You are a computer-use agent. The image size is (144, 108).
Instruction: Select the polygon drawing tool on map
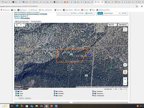pos(21,25)
